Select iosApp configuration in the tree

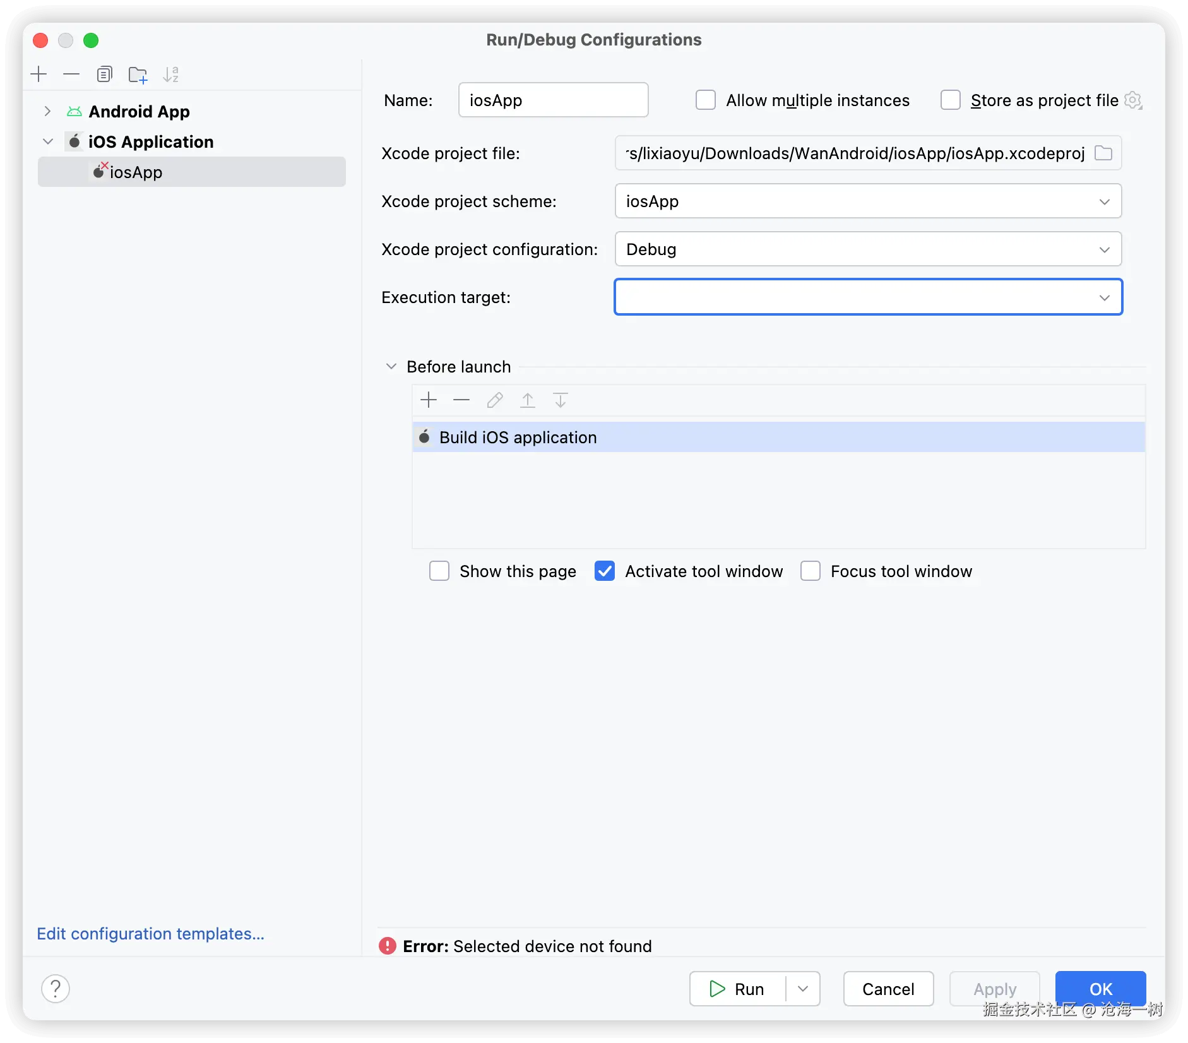tap(136, 172)
